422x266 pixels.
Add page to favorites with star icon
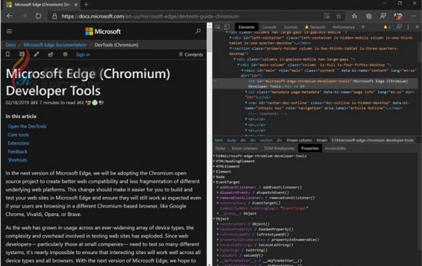pos(338,17)
